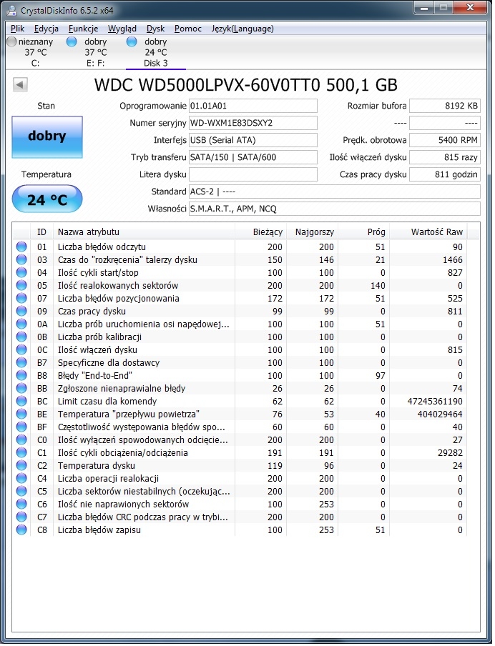
Task: Open the Wygląd menu
Action: point(122,29)
